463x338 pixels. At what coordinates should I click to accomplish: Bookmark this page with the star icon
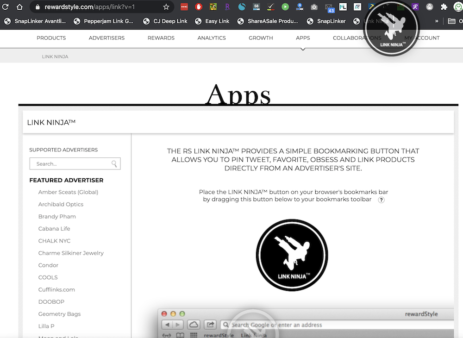(166, 7)
